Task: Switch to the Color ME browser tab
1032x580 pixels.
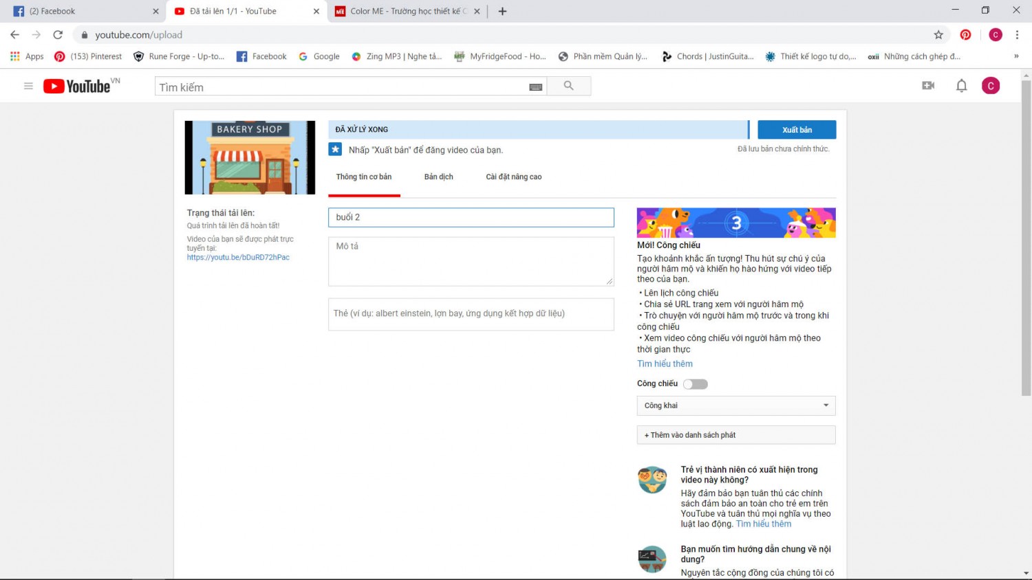Action: tap(407, 11)
